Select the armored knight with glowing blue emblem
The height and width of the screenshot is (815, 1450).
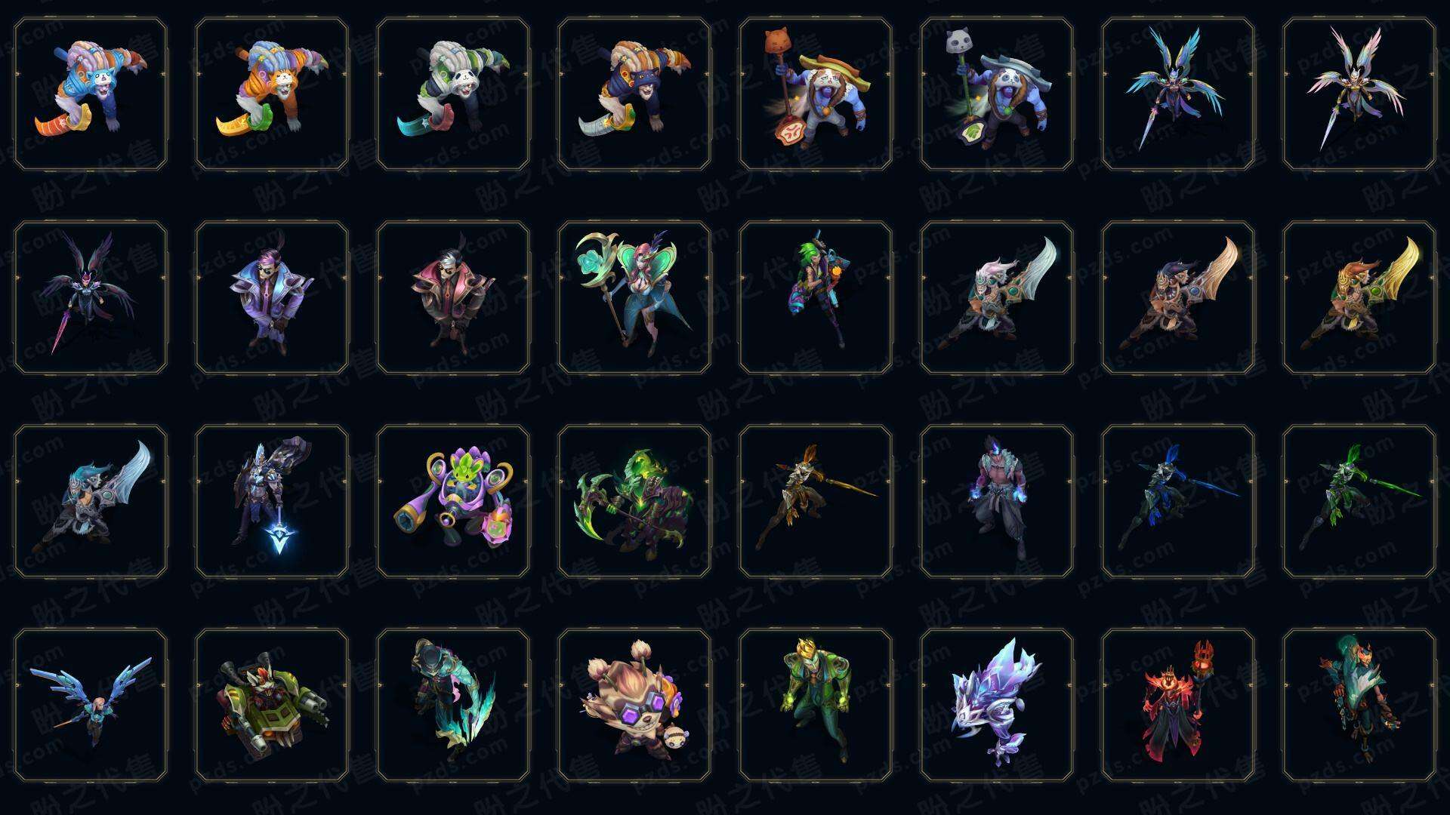coord(272,501)
